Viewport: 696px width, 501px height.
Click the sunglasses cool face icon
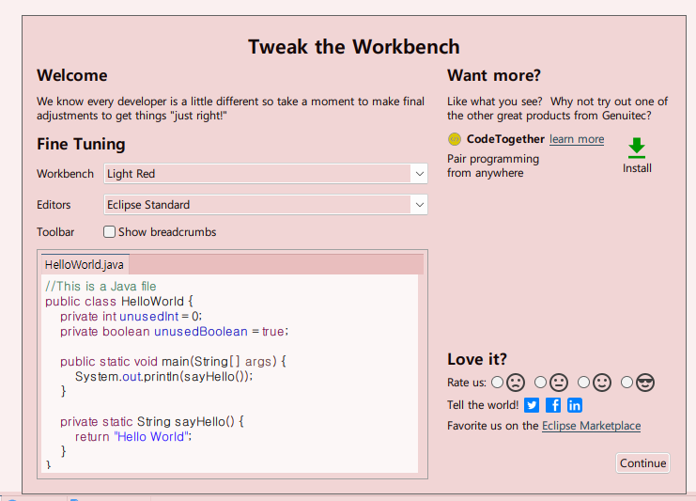pos(645,383)
